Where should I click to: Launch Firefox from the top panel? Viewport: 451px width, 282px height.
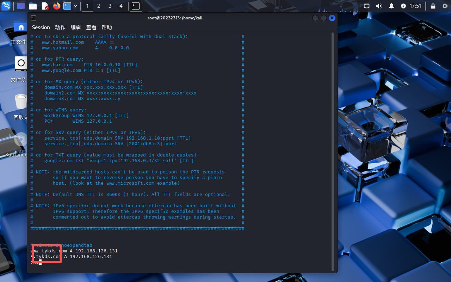tap(57, 6)
